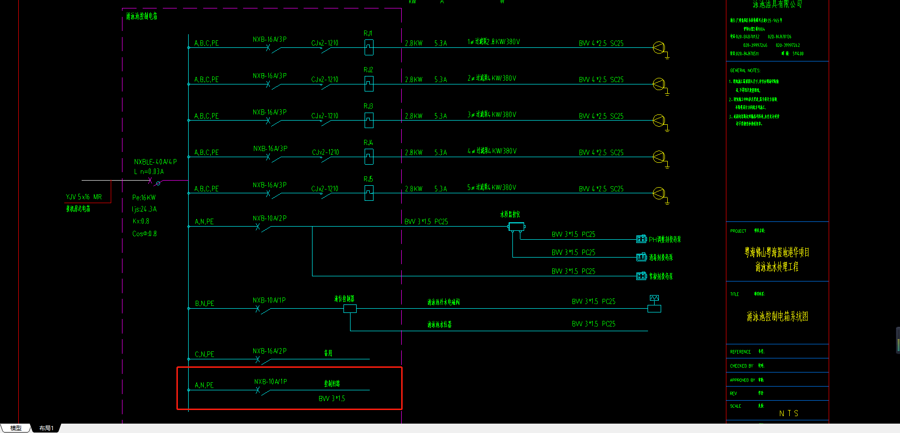Image resolution: width=900 pixels, height=433 pixels.
Task: Click CJx2-1210 contactor label on the RJ3 line
Action: tap(325, 116)
